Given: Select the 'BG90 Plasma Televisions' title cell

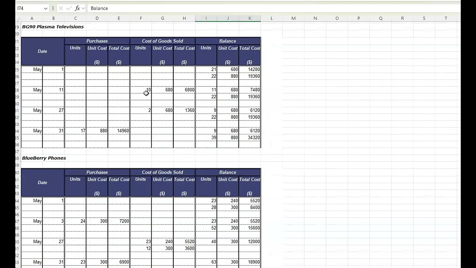Looking at the screenshot, I should click(53, 27).
